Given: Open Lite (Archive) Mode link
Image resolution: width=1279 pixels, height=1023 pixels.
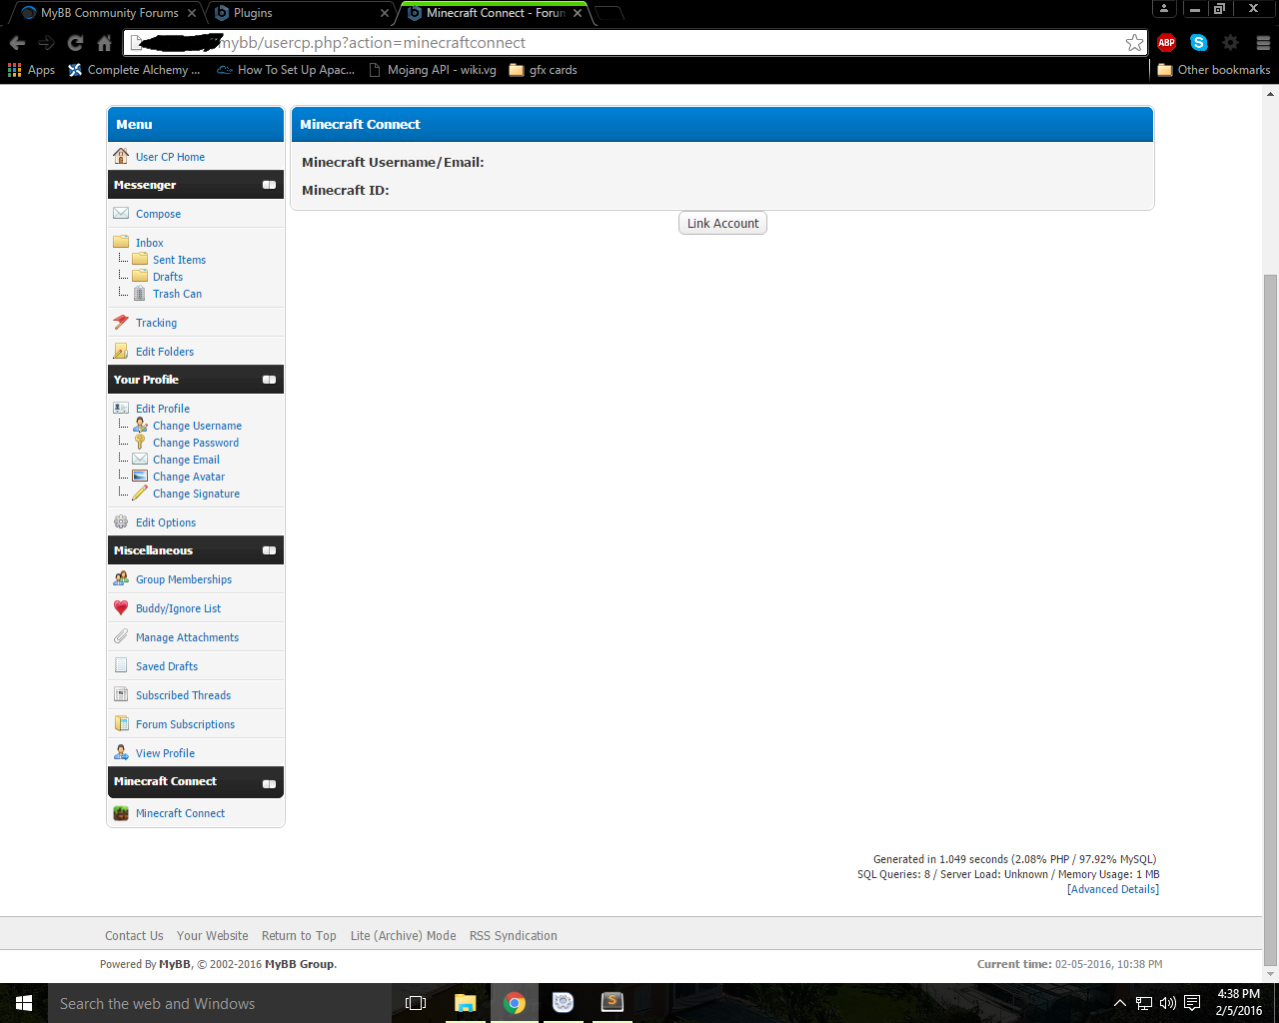Looking at the screenshot, I should [403, 936].
